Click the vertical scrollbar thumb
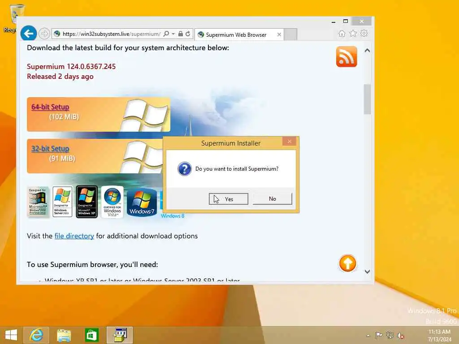 point(368,99)
